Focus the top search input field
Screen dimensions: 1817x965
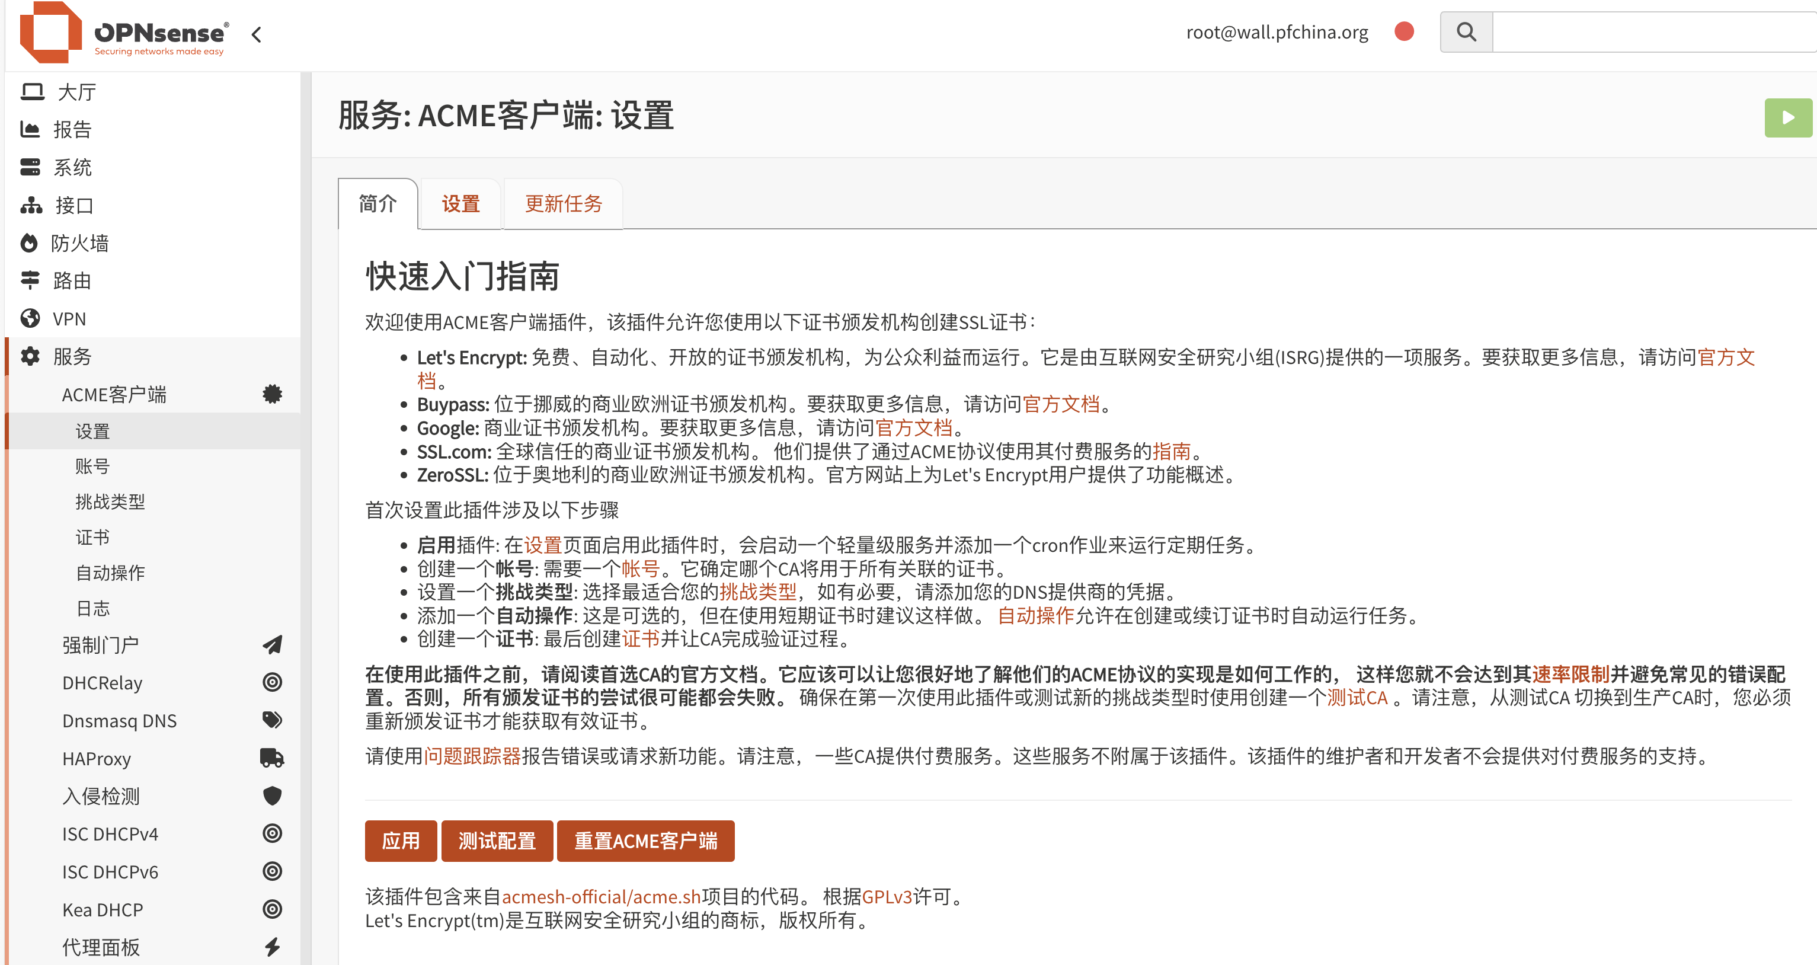click(x=1650, y=32)
